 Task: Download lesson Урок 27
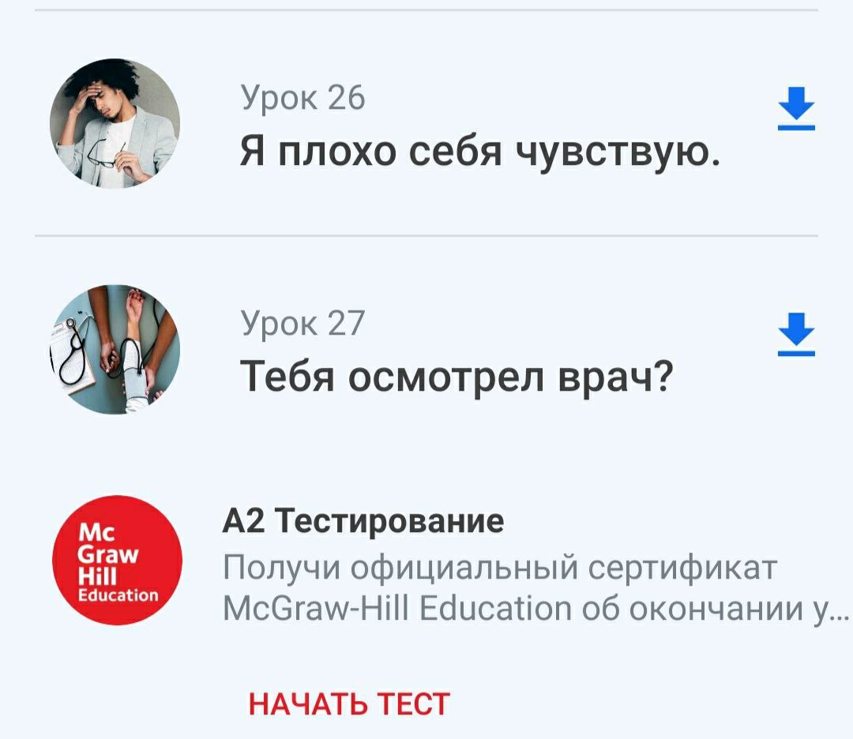(796, 335)
